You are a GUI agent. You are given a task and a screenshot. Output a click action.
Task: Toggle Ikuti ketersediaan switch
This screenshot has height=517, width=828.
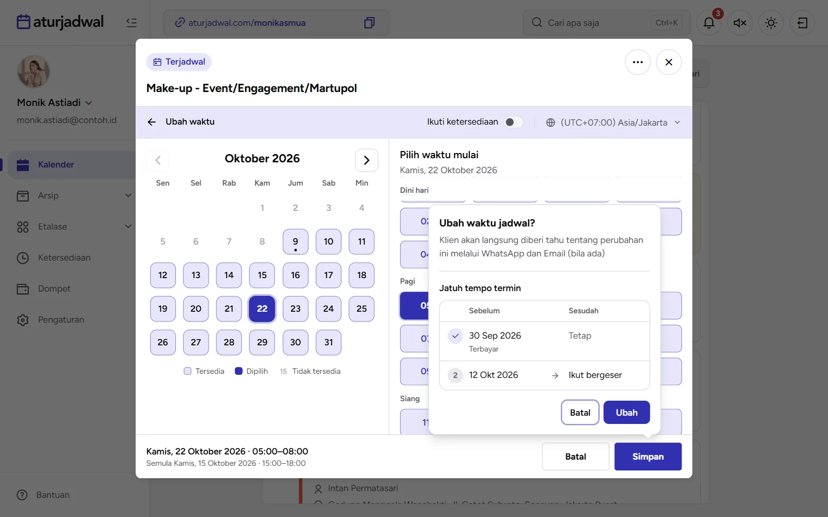[x=514, y=122]
